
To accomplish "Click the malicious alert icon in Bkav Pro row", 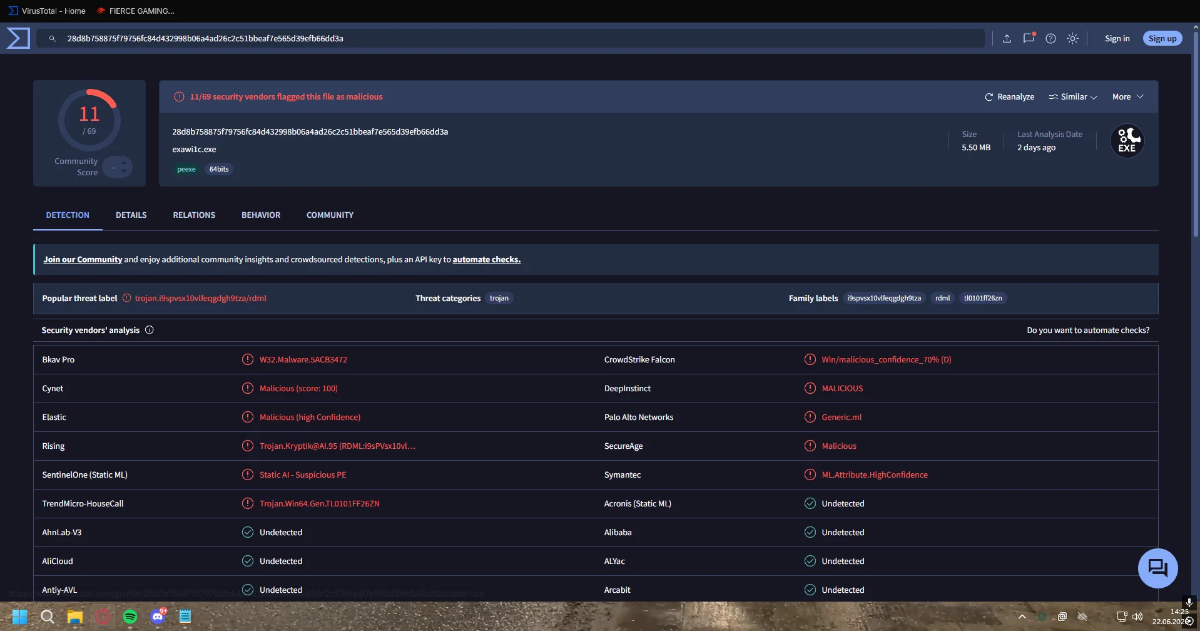I will pos(248,359).
